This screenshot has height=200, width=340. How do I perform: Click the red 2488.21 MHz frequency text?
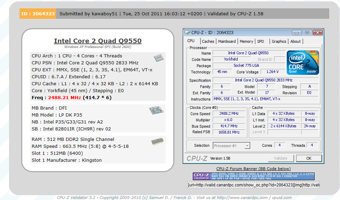click(65, 97)
